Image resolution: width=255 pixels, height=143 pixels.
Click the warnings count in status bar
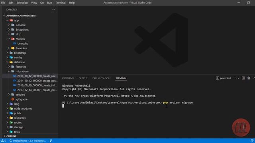click(4, 141)
